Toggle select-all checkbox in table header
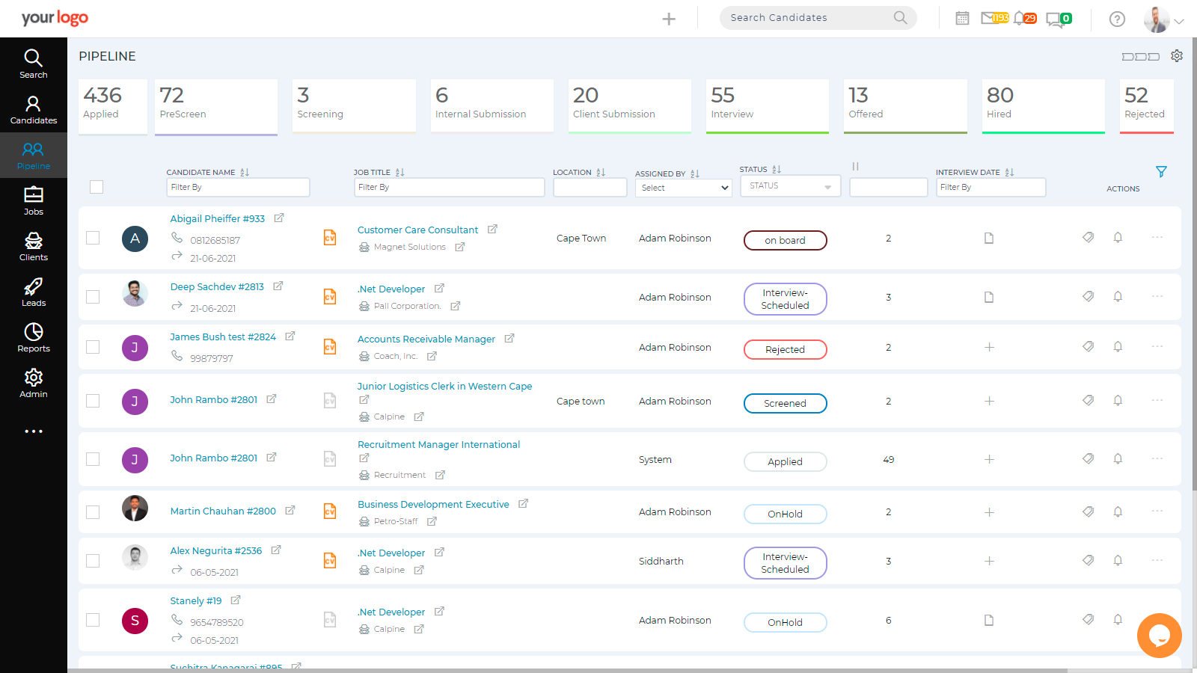Viewport: 1197px width, 673px height. (x=97, y=187)
